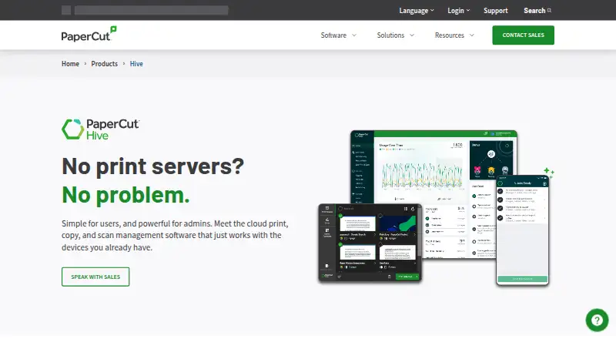Click the PaperCut logo in the header
616x339 pixels.
(x=89, y=35)
